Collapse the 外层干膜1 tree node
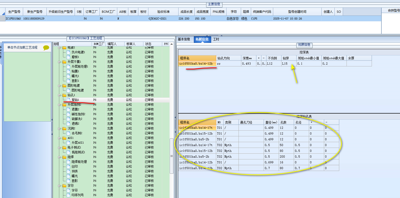 click(60, 62)
